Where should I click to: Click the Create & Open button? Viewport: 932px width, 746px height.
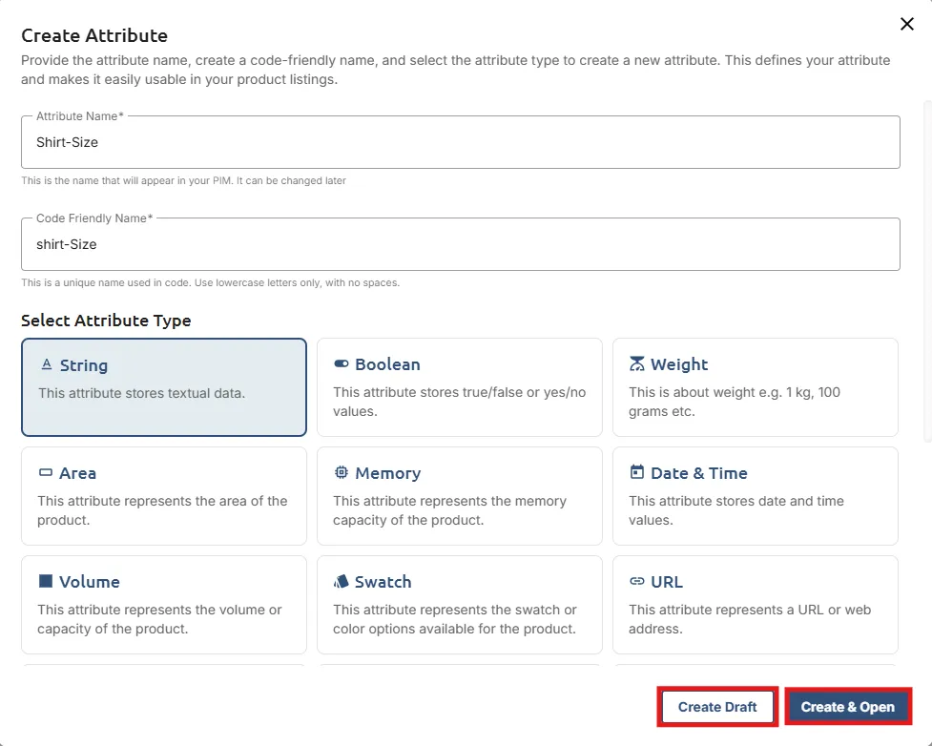(x=848, y=707)
